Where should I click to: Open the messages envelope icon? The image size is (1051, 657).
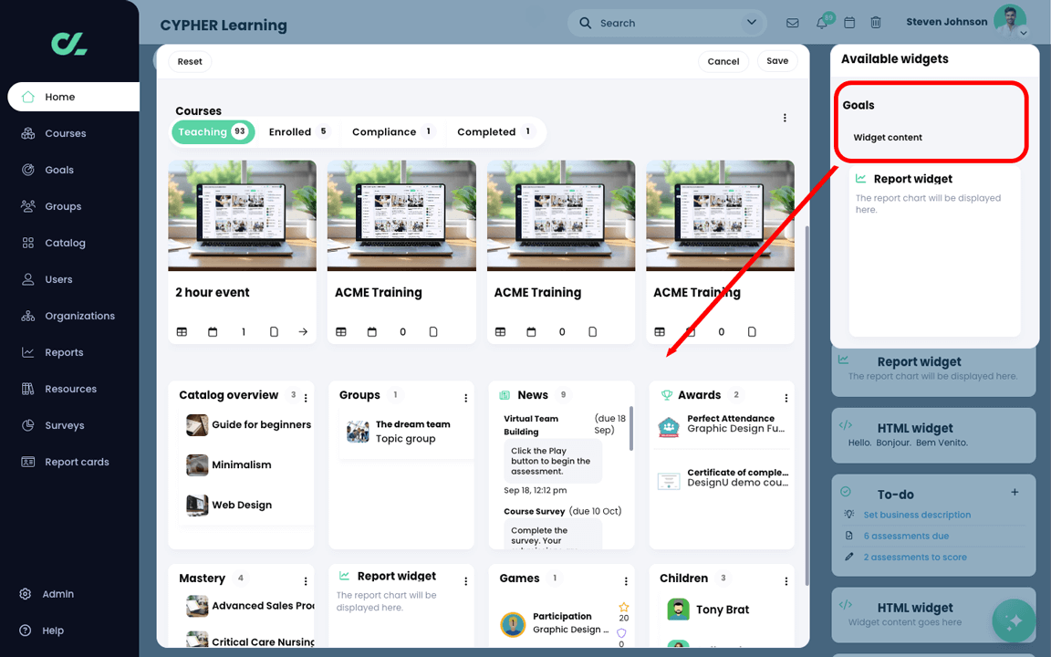(x=792, y=23)
